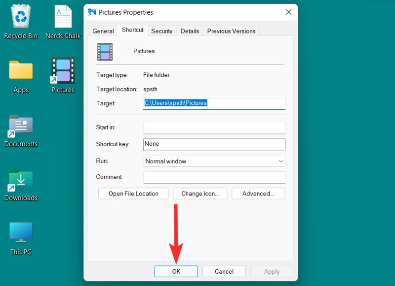Click the Pictures folder icon inside the dialog
The image size is (395, 286).
[x=104, y=51]
